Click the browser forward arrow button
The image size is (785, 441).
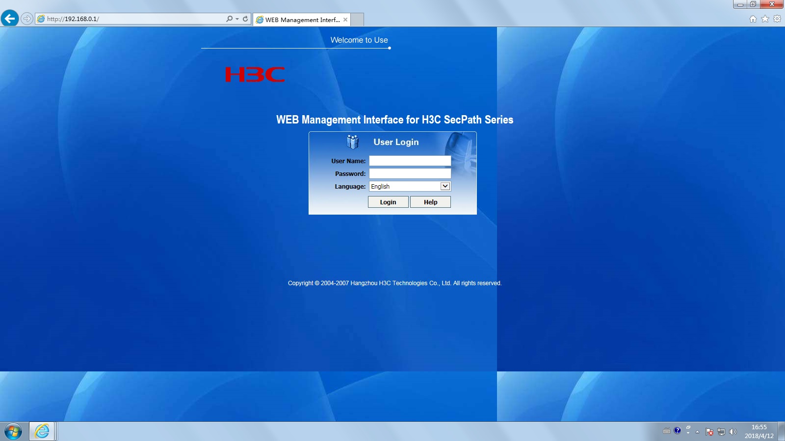[27, 19]
